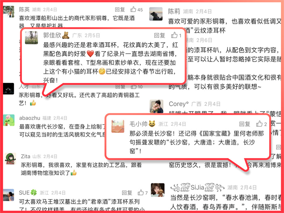This screenshot has width=284, height=213.
Task: Tap thumbs-up on 郭佳欣's comment
Action: click(174, 35)
